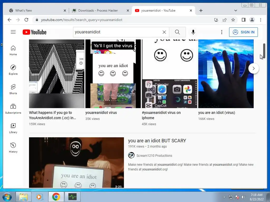Play the black-and-white windows short thumbnail
Viewport: 270px width, 202px height.
point(57,74)
